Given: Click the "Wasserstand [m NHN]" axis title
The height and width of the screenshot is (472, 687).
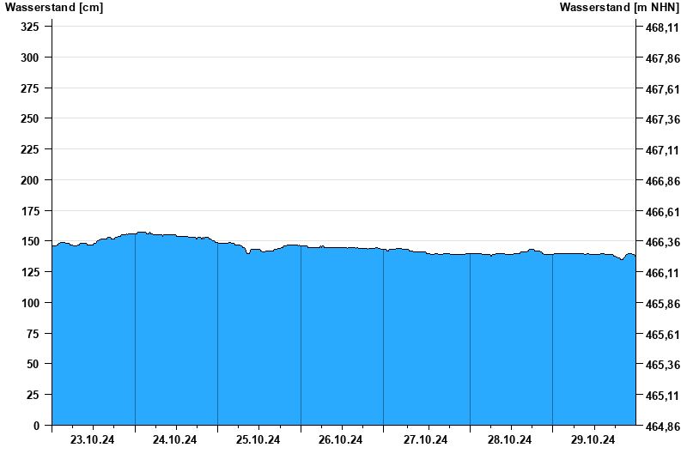Looking at the screenshot, I should click(619, 8).
